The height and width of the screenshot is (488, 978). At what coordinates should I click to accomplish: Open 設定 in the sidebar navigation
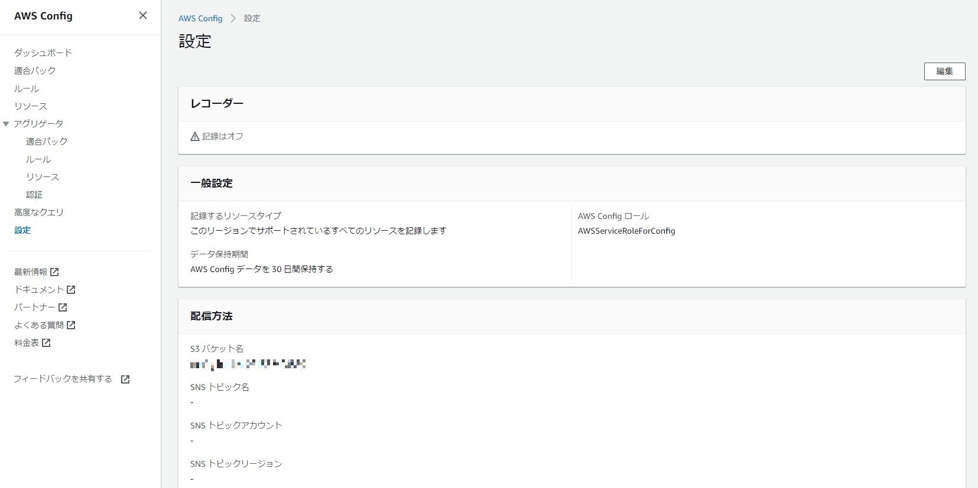(x=22, y=230)
